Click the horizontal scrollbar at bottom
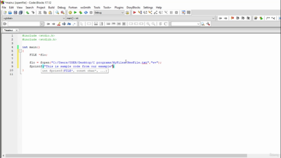 pos(126,155)
